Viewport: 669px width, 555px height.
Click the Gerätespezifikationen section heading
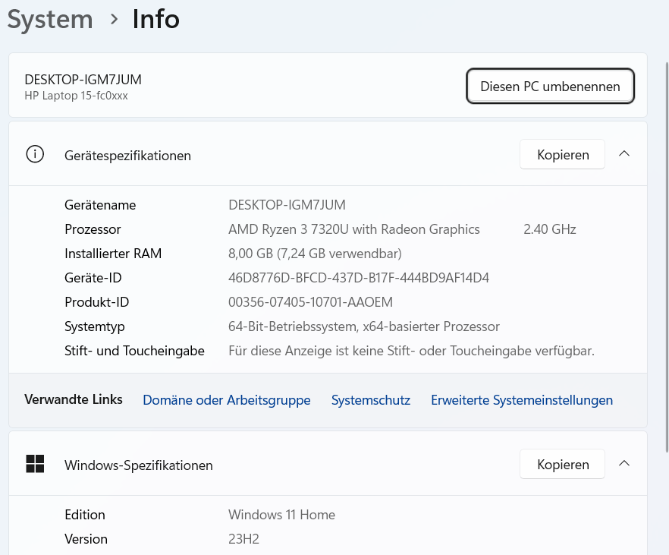click(x=127, y=156)
